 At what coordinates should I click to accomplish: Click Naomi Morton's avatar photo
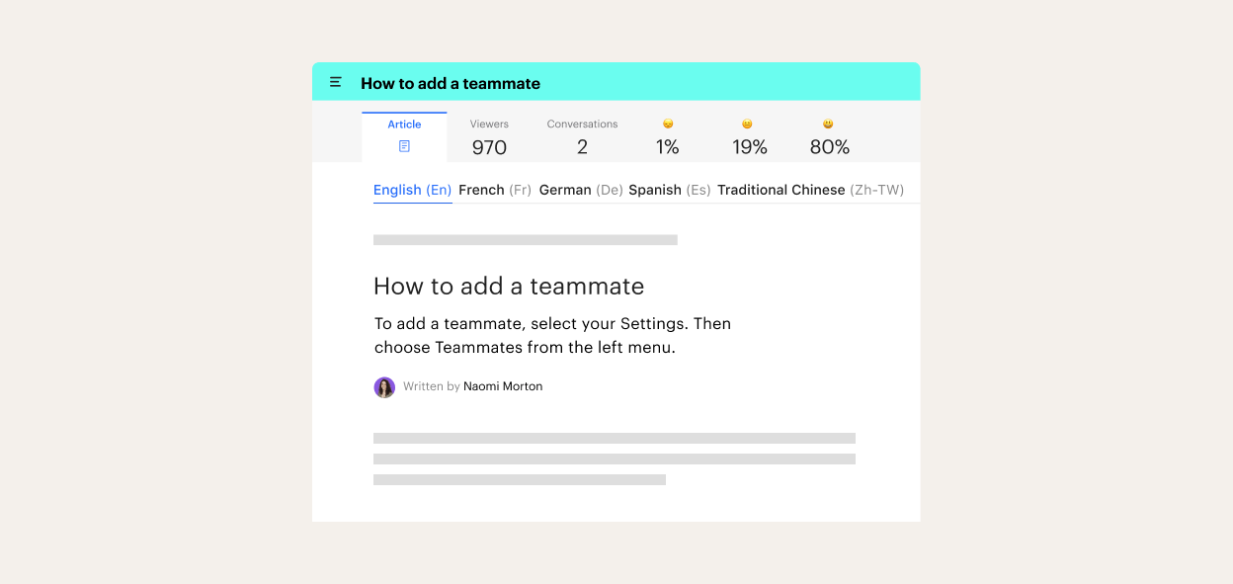(x=384, y=387)
